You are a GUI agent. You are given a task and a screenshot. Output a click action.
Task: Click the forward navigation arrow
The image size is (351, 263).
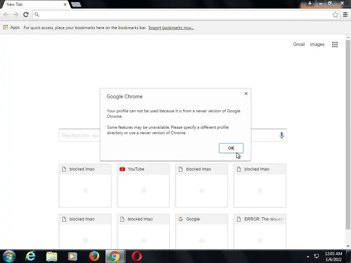click(x=16, y=14)
